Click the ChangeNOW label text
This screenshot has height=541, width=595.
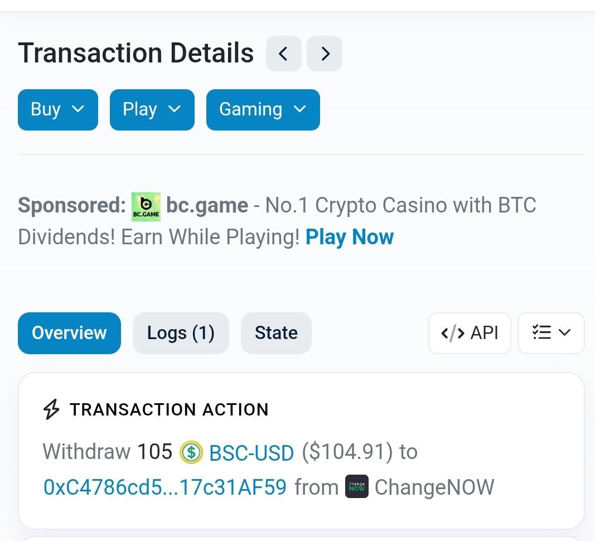(434, 487)
